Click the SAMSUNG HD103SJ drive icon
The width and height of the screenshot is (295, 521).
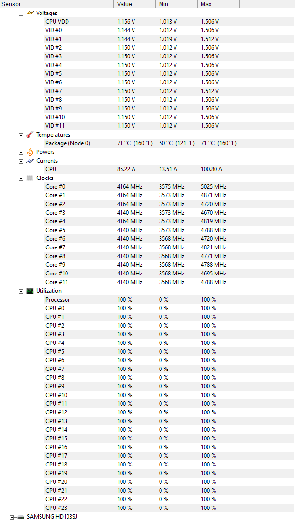(21, 517)
